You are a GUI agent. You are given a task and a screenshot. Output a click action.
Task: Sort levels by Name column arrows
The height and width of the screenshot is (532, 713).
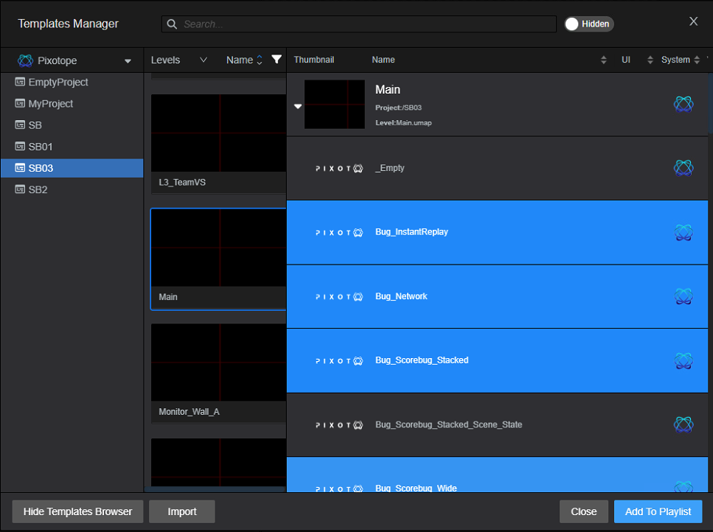click(259, 60)
